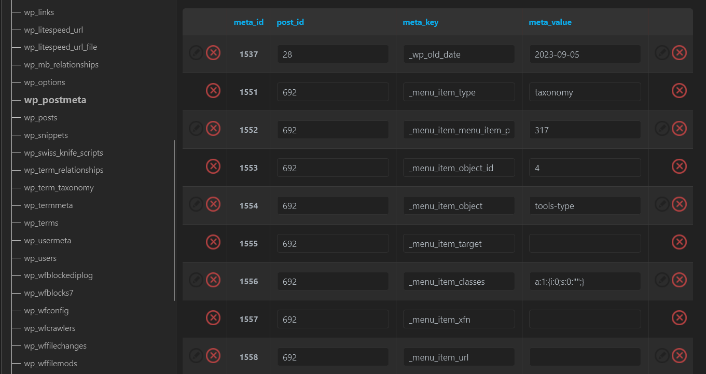Screen dimensions: 706x374
Task: Sort by meta_id column header
Action: click(x=248, y=22)
